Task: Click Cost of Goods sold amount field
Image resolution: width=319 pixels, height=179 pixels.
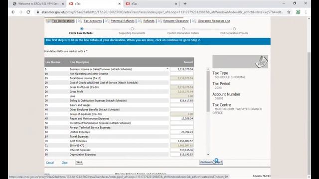Action: tap(182, 83)
